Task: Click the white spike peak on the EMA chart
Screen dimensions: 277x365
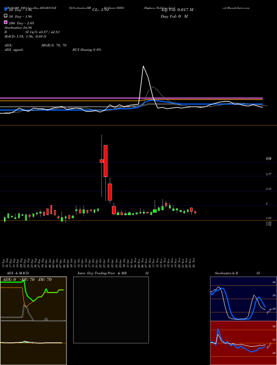Action: (x=143, y=66)
